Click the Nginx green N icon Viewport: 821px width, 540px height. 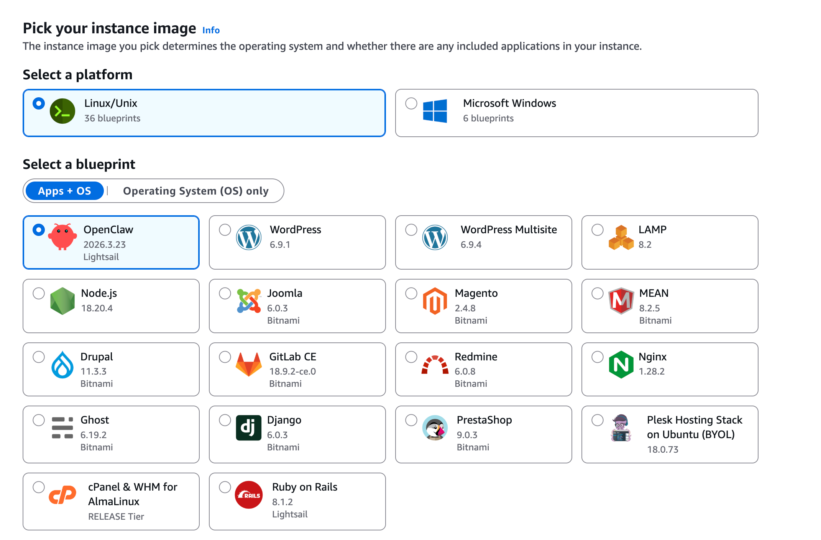point(621,364)
